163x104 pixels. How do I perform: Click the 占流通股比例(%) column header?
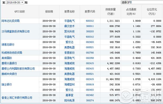coord(131,12)
